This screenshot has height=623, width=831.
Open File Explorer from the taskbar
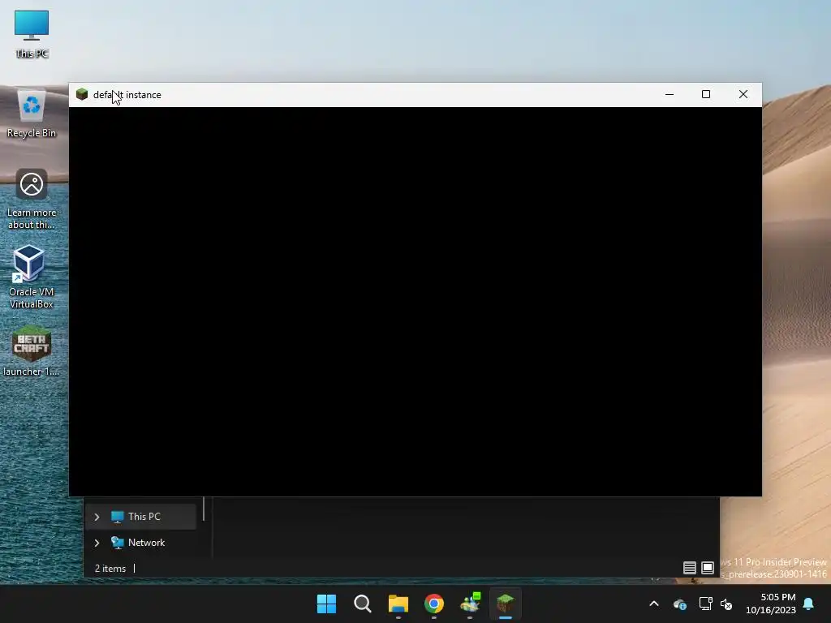[x=398, y=604]
